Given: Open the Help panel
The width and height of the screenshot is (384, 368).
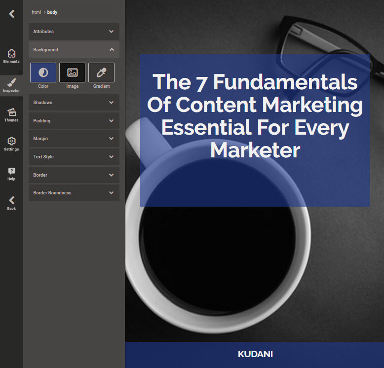Looking at the screenshot, I should [x=11, y=174].
